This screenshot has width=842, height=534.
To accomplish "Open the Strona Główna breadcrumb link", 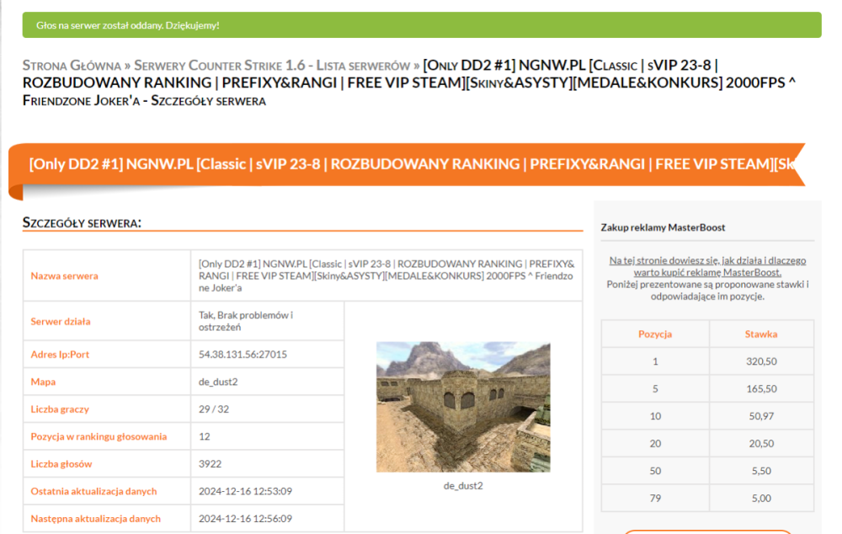I will [72, 66].
